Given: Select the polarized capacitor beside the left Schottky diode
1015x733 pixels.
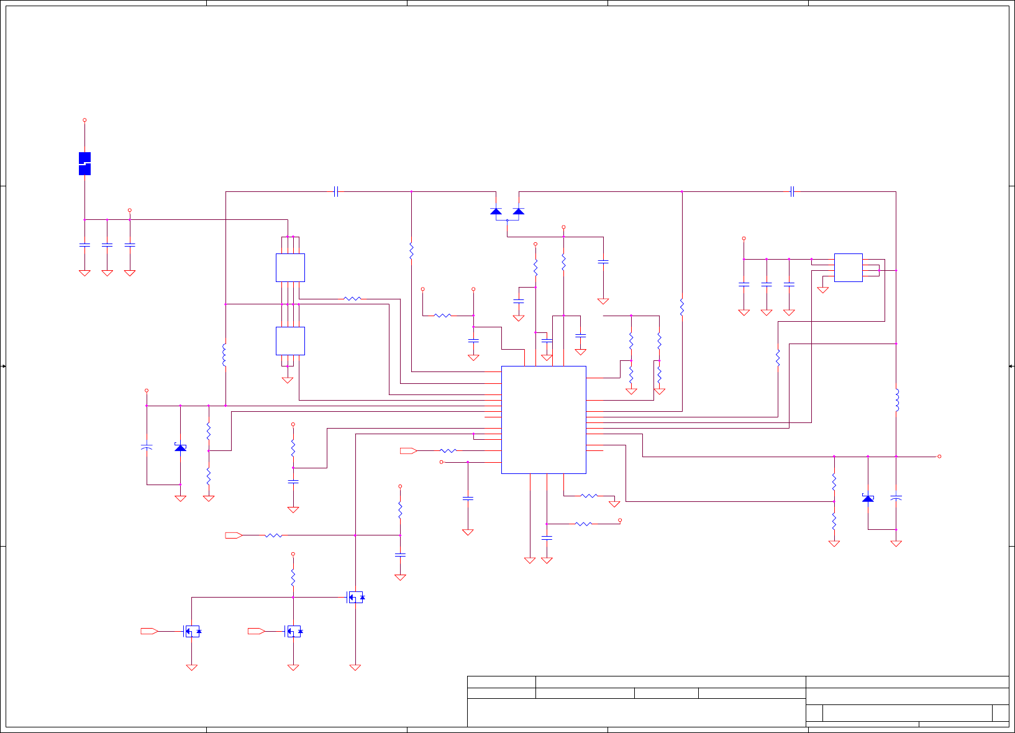Looking at the screenshot, I should (x=147, y=447).
